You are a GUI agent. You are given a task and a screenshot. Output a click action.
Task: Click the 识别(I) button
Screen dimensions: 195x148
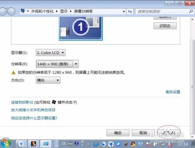click(x=165, y=26)
